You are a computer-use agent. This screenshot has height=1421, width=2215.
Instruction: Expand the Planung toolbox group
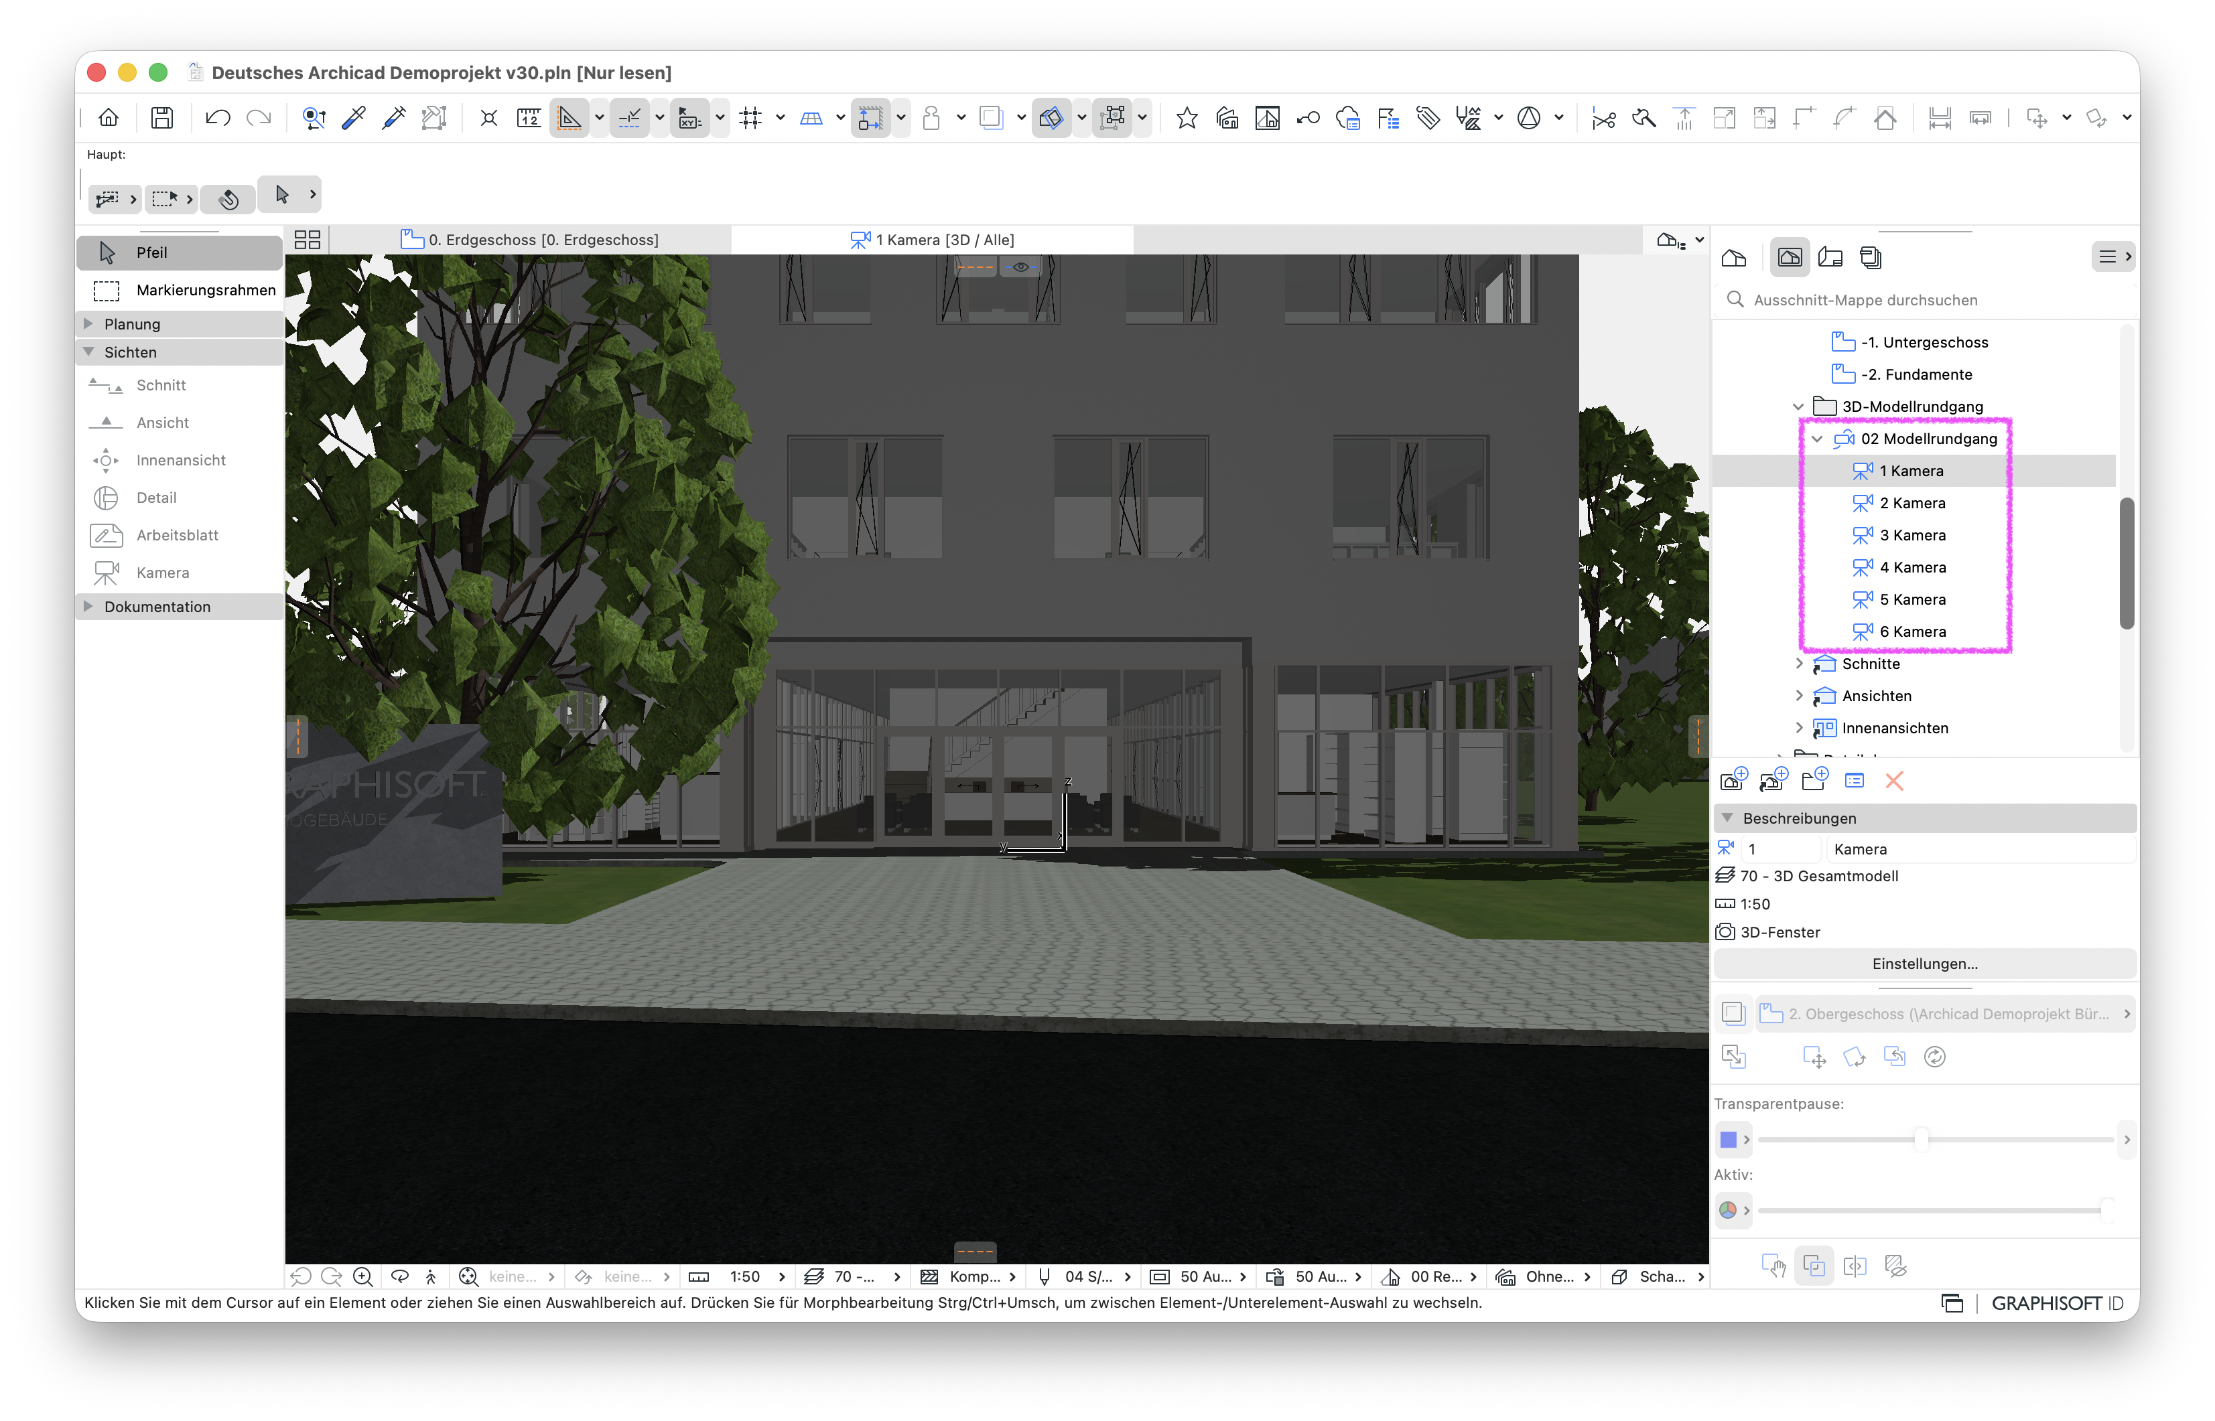click(x=88, y=324)
